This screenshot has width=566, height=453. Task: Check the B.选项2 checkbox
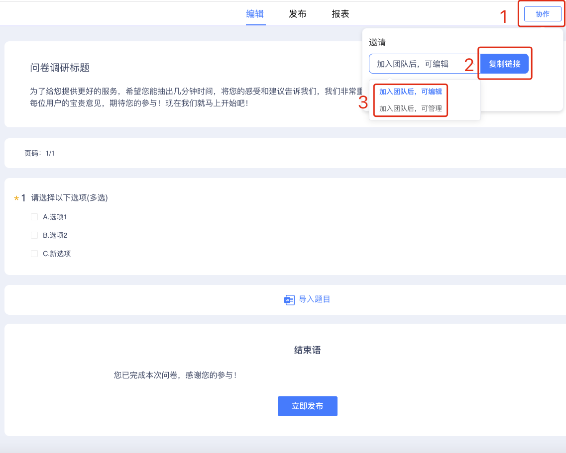[34, 235]
